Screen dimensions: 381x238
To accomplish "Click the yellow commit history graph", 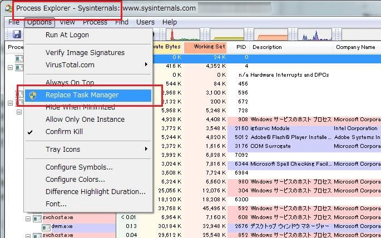I will 227,34.
